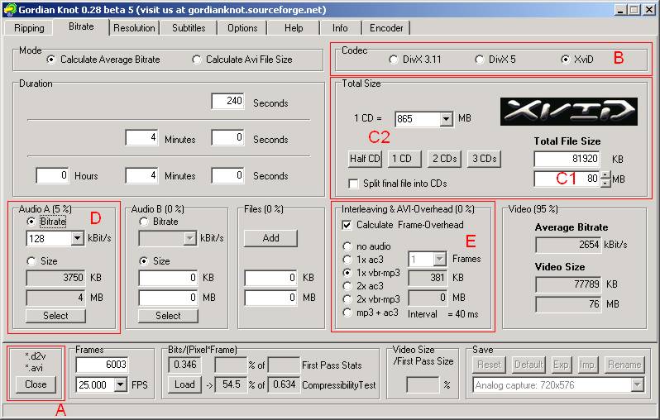Screen dimensions: 660x420
Task: Increase Total File Size MB with up arrow
Action: click(x=605, y=174)
